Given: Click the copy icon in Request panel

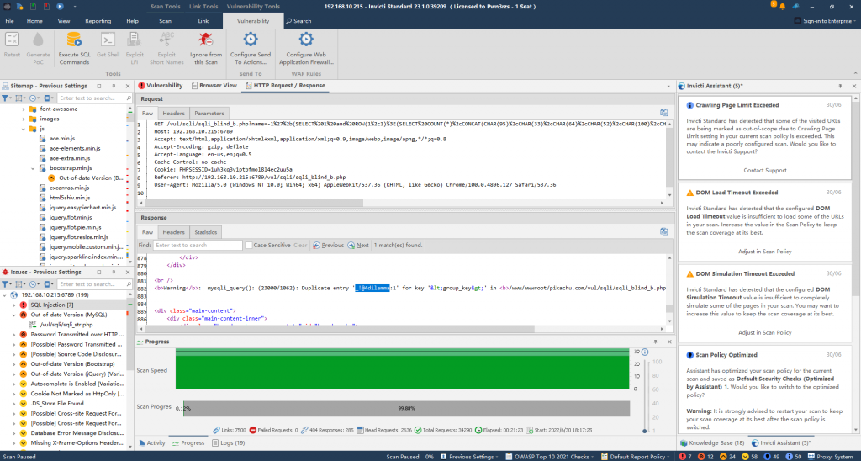Looking at the screenshot, I should [663, 113].
